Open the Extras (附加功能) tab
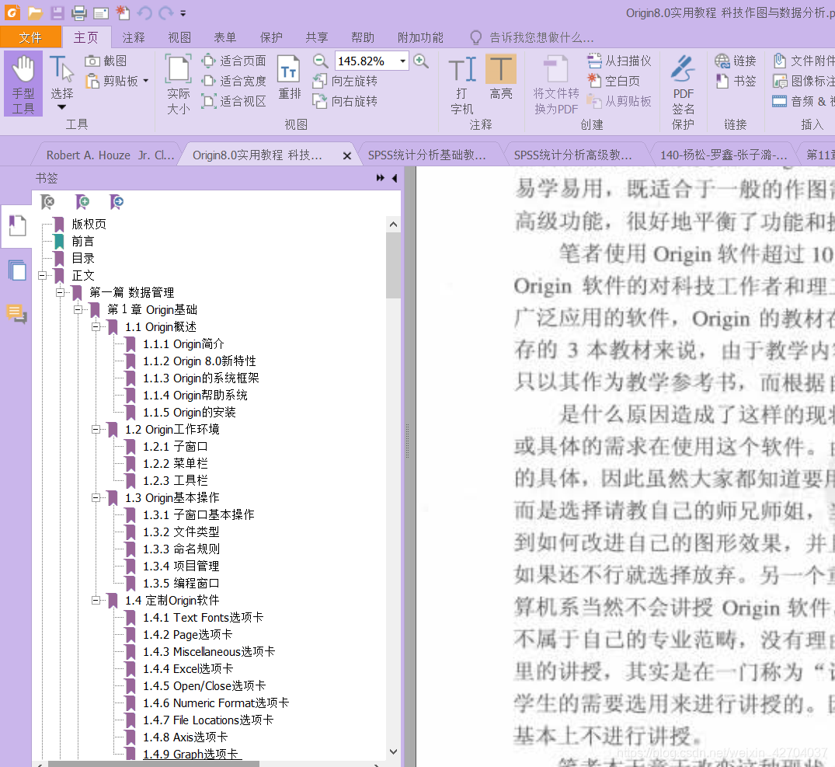This screenshot has height=767, width=835. coord(421,37)
